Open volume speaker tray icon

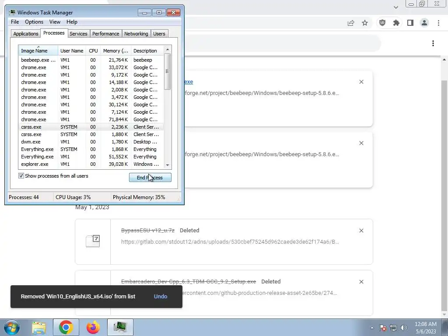pos(404,328)
